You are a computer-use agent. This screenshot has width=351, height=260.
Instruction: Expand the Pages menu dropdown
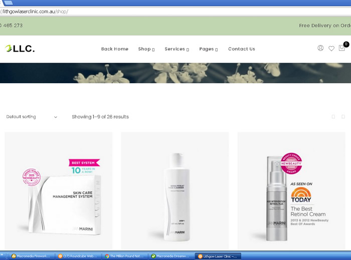point(208,49)
